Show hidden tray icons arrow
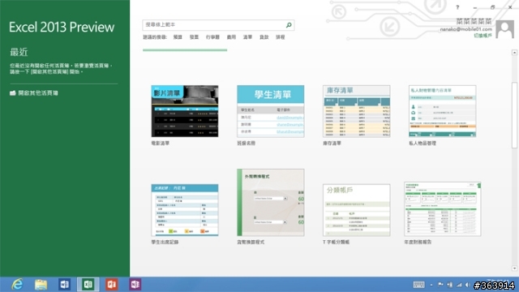 [x=431, y=285]
